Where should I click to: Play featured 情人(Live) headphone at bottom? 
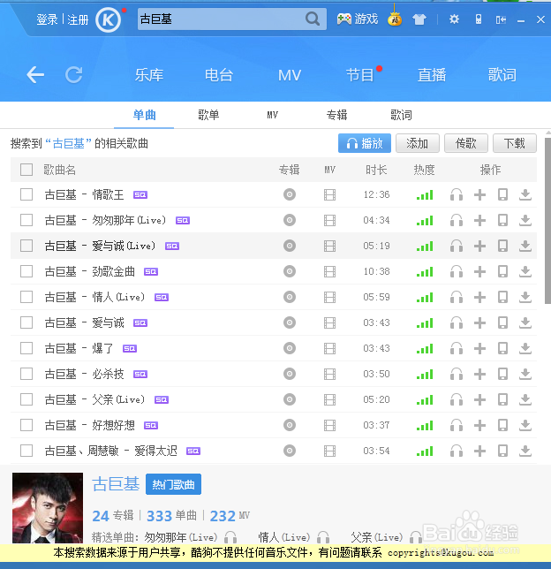pyautogui.click(x=323, y=537)
